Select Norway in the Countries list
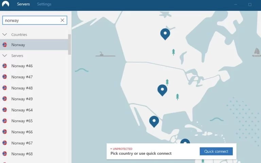The height and width of the screenshot is (163, 261). point(34,45)
